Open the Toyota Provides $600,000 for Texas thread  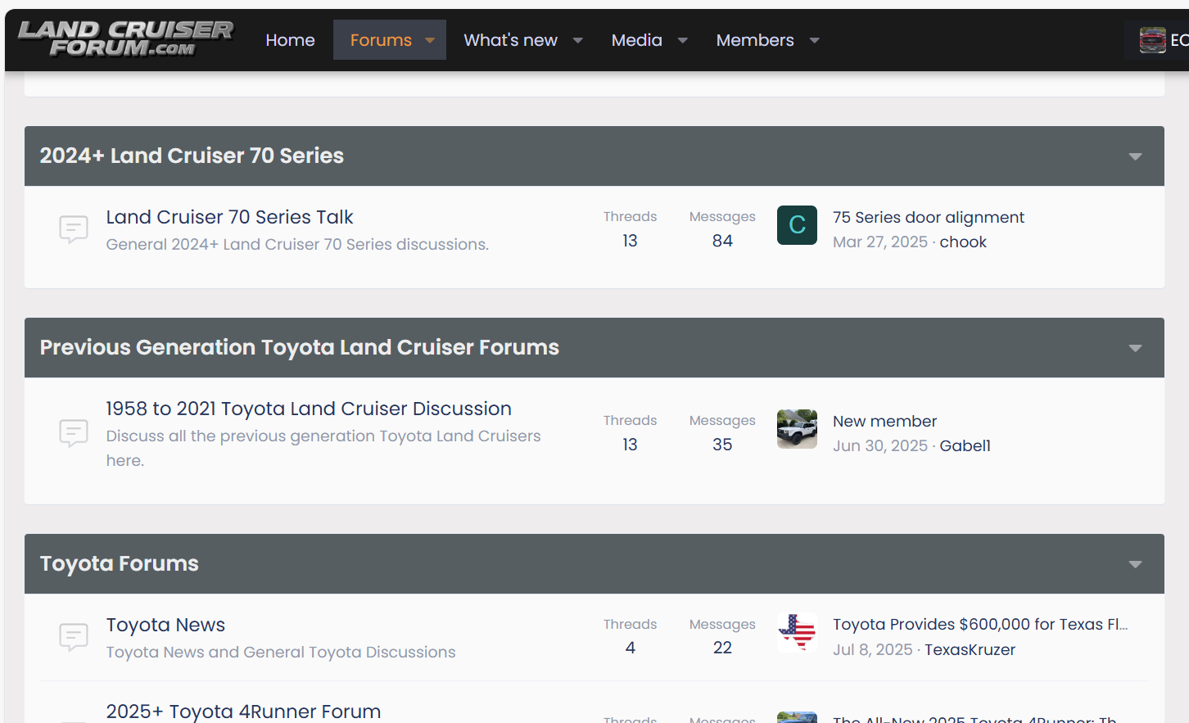(980, 624)
